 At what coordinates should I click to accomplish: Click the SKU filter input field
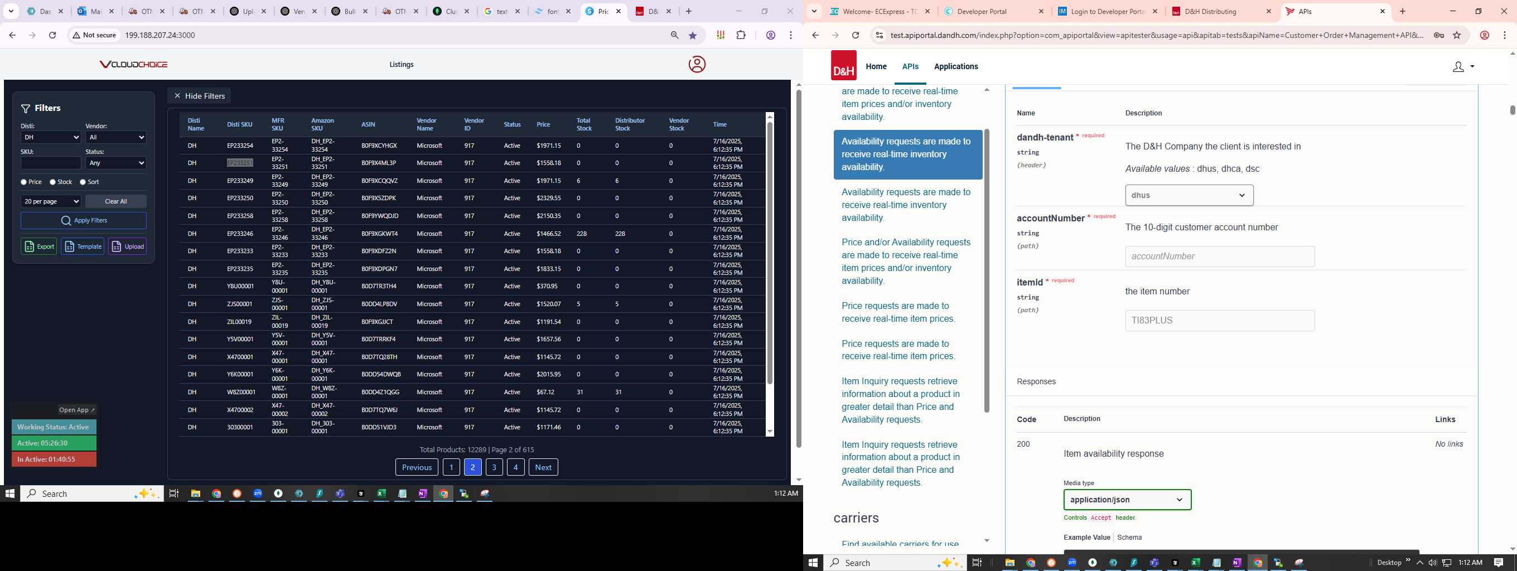click(x=51, y=163)
